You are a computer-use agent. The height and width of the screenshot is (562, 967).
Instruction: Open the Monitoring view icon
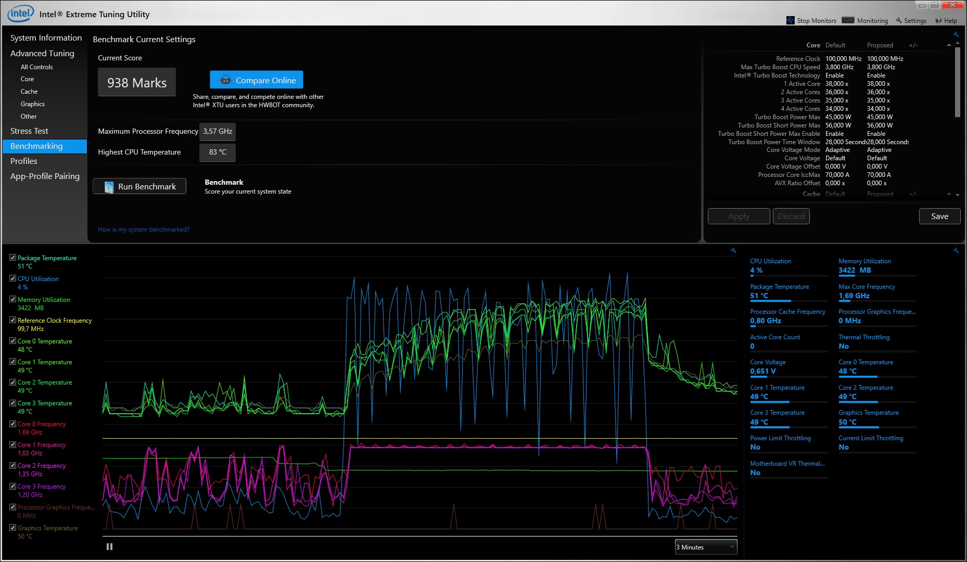pyautogui.click(x=848, y=21)
